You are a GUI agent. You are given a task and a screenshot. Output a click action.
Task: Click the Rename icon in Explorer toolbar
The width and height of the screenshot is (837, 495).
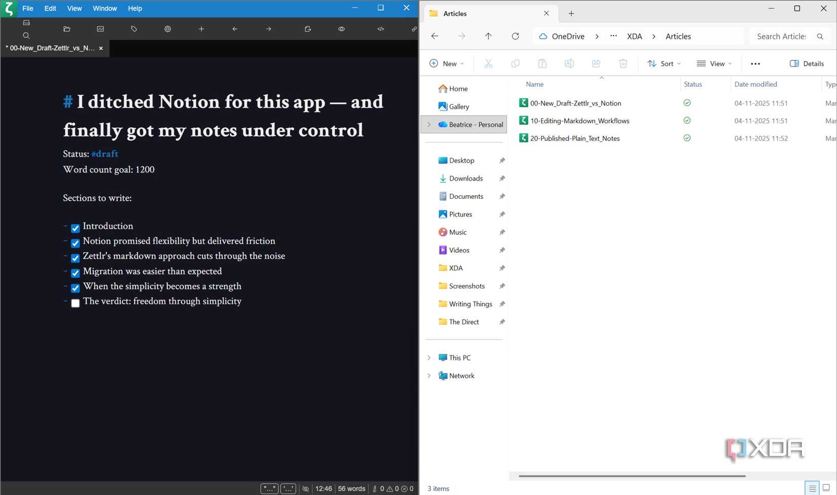(569, 63)
